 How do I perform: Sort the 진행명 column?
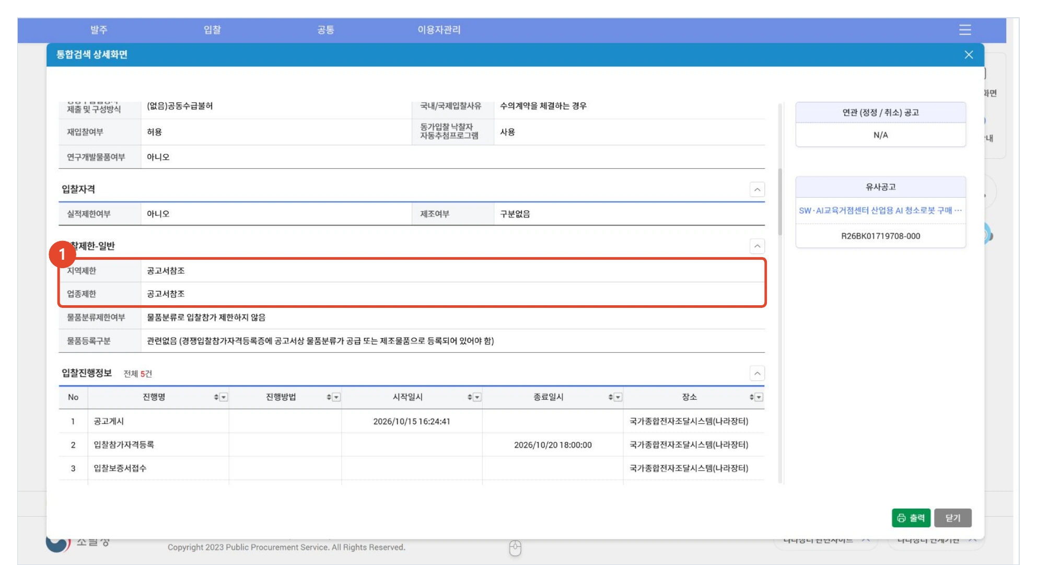[x=216, y=397]
